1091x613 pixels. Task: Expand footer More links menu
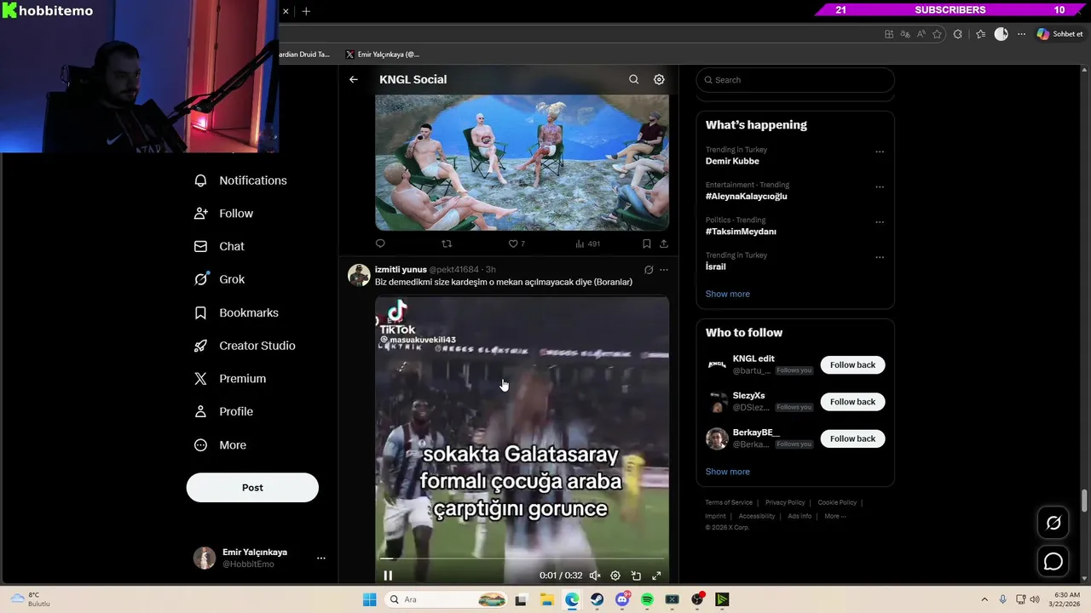(x=835, y=516)
